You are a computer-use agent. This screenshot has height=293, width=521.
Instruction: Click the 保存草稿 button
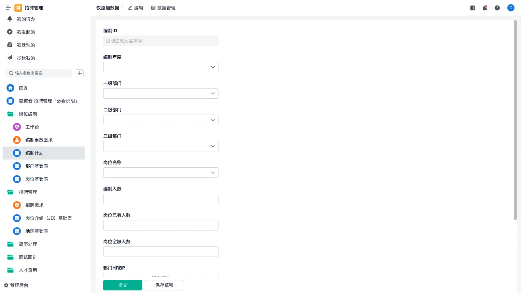[164, 285]
